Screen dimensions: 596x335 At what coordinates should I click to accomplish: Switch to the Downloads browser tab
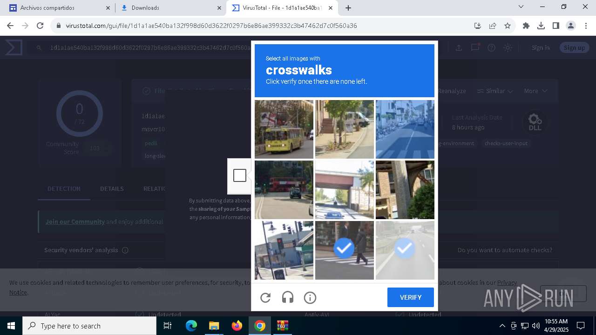click(x=170, y=8)
